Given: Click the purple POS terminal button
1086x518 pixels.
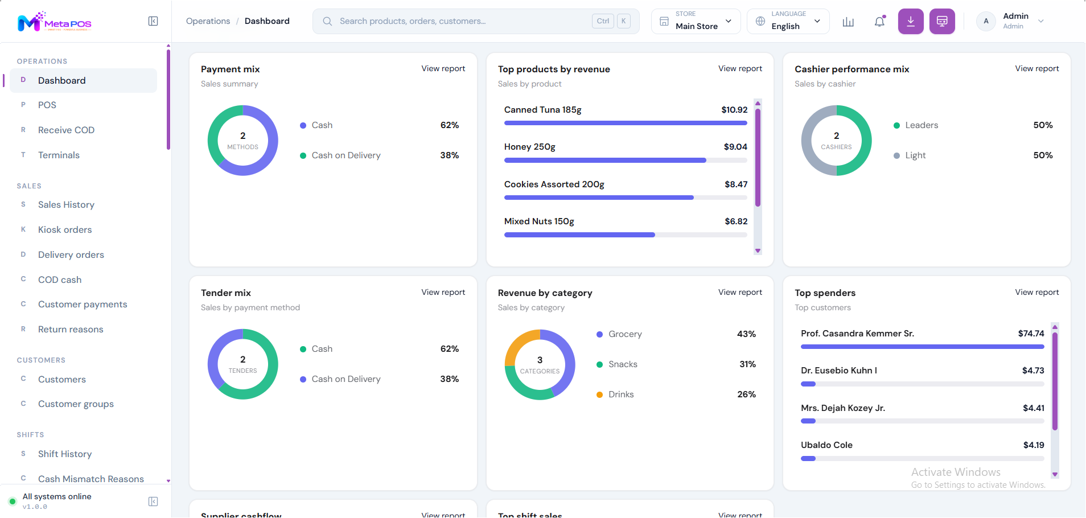Looking at the screenshot, I should pos(942,21).
